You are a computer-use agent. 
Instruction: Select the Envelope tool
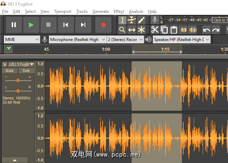point(132,20)
